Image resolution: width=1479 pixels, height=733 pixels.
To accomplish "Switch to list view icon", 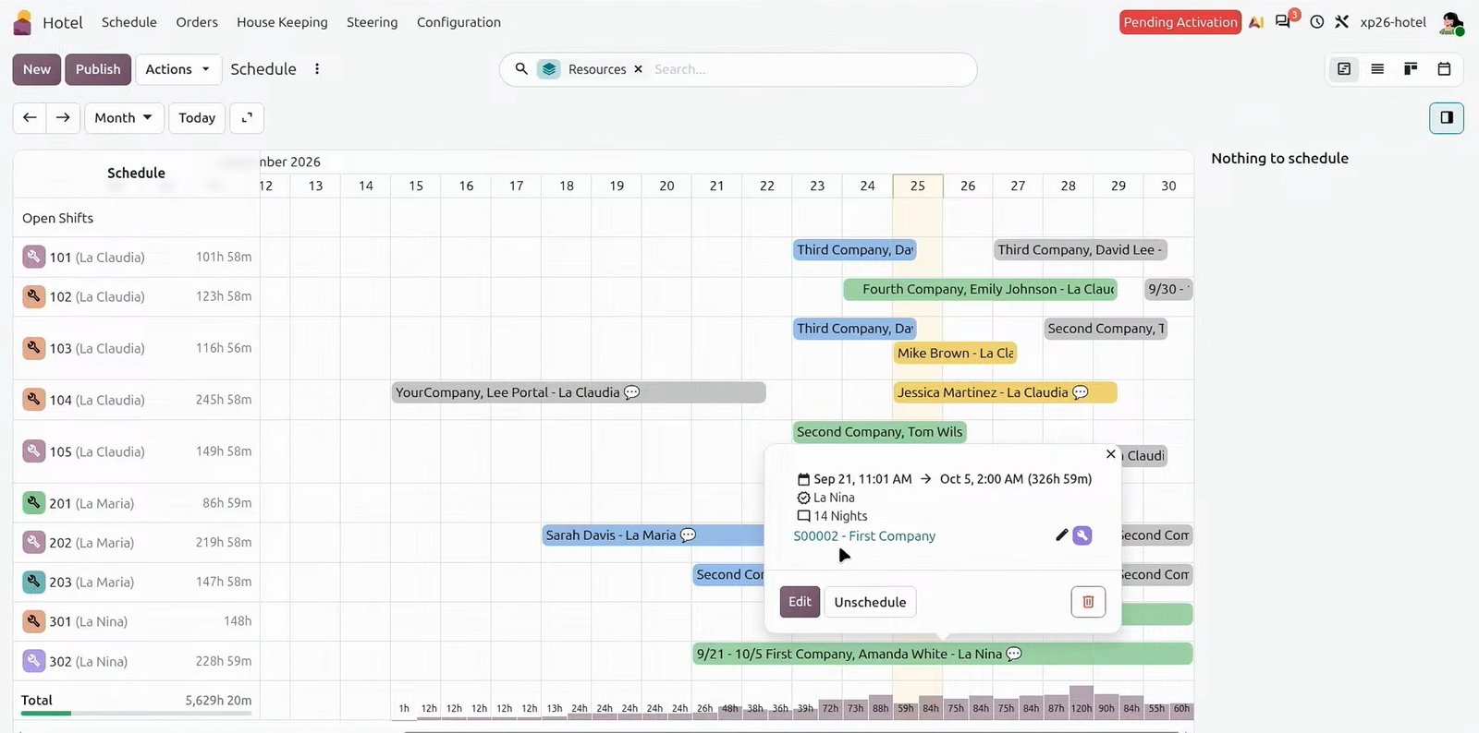I will (x=1377, y=69).
